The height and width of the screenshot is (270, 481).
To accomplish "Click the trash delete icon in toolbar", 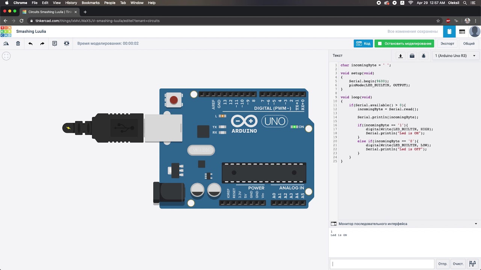I will click(18, 43).
